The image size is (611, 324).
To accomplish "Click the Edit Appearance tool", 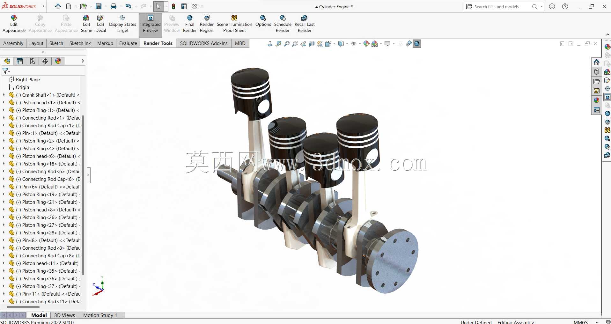I will tap(14, 24).
